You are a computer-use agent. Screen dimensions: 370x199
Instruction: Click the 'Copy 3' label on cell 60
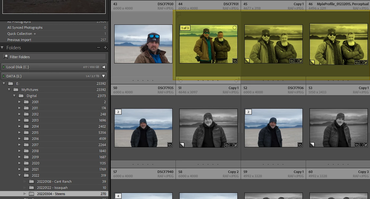point(363,172)
